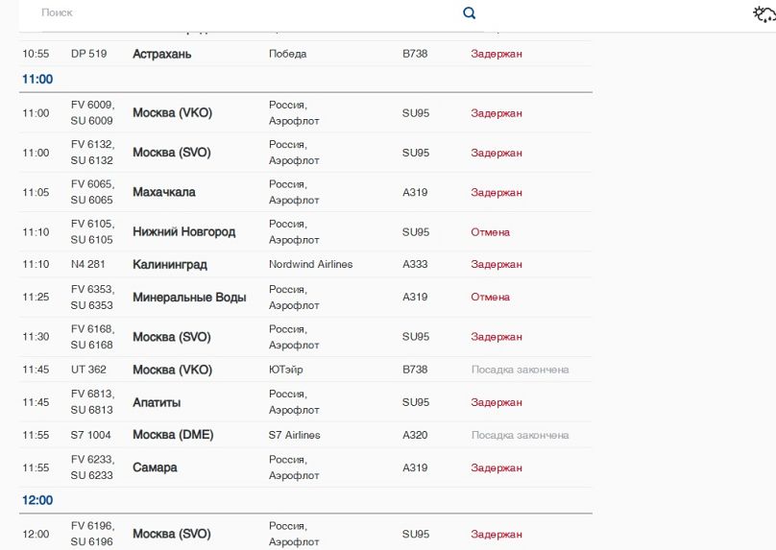This screenshot has width=776, height=550.
Task: Click the 11:00 hour section header
Action: tap(37, 79)
